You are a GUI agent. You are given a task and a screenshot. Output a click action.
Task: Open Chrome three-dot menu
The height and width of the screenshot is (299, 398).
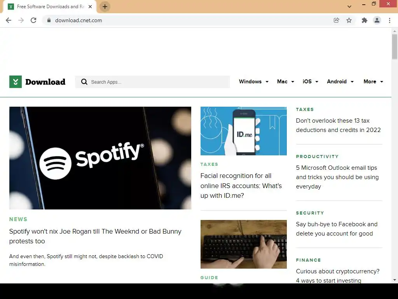389,20
